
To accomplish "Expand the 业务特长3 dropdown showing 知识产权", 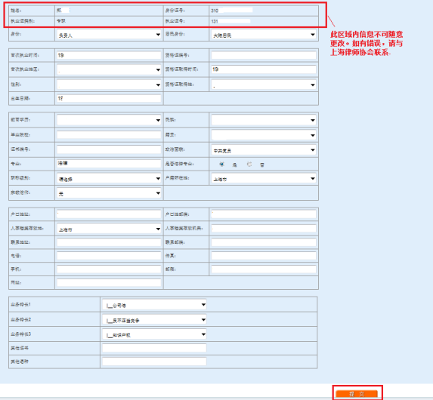I will 154,334.
